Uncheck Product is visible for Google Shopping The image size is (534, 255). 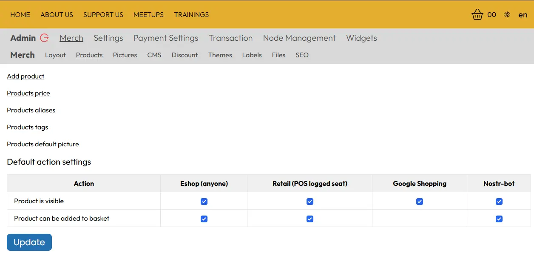(420, 201)
